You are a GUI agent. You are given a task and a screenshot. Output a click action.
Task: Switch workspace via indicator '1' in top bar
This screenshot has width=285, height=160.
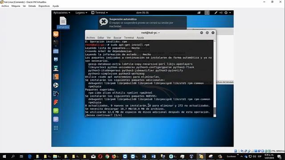(x=207, y=12)
